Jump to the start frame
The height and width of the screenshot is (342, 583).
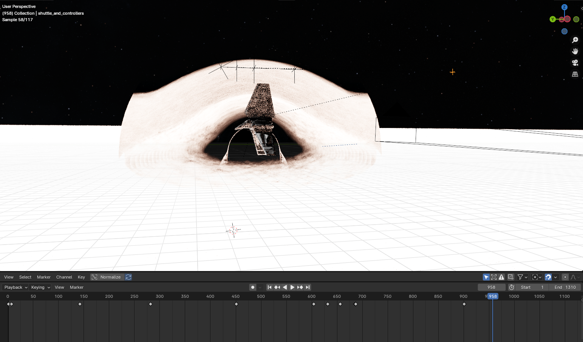pos(269,287)
